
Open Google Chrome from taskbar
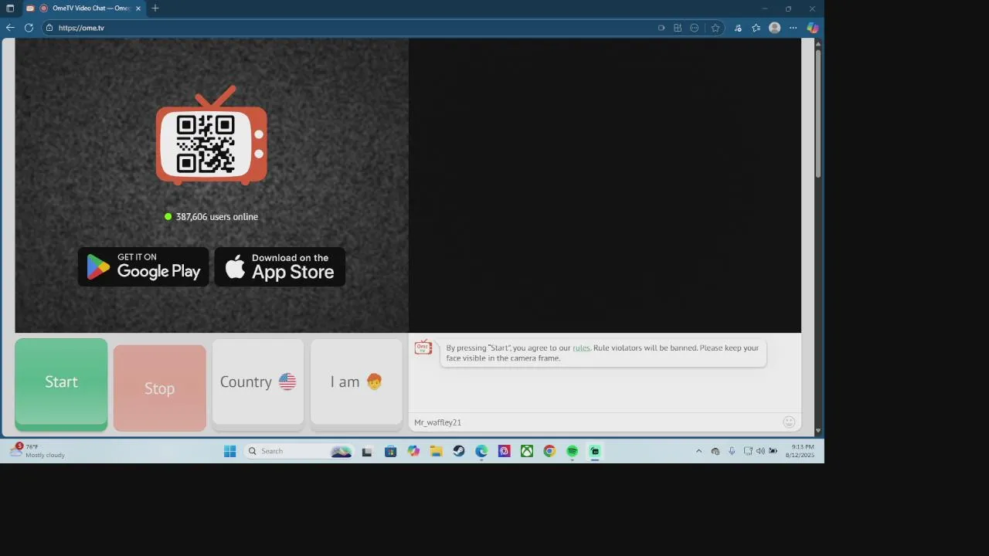point(549,451)
